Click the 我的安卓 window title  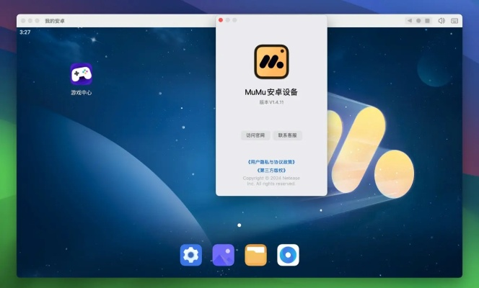coord(55,22)
